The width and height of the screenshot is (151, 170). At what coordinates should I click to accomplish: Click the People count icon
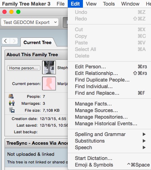pos(11,96)
